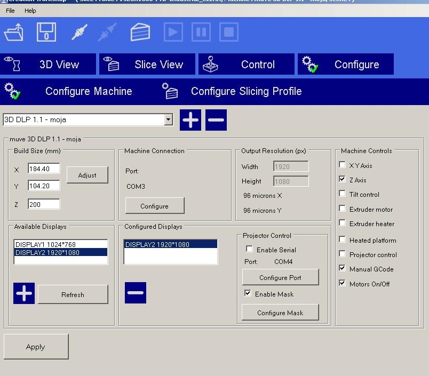This screenshot has height=376, width=429.
Task: Click the Build Size X input field
Action: (x=44, y=169)
